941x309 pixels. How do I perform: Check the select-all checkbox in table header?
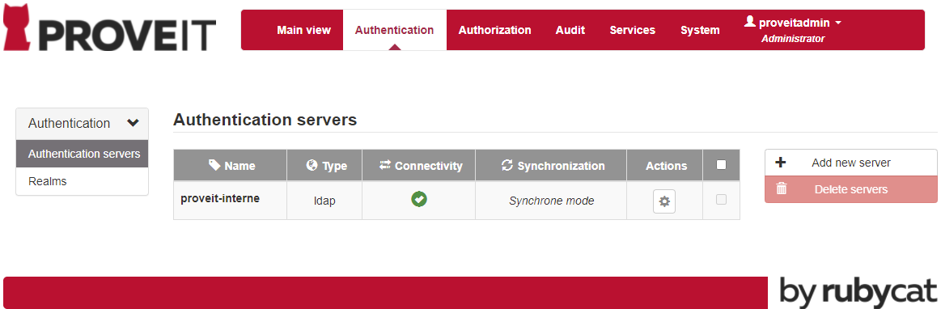coord(722,164)
